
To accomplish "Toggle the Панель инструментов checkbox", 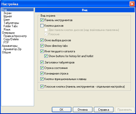I will pos(42,20).
